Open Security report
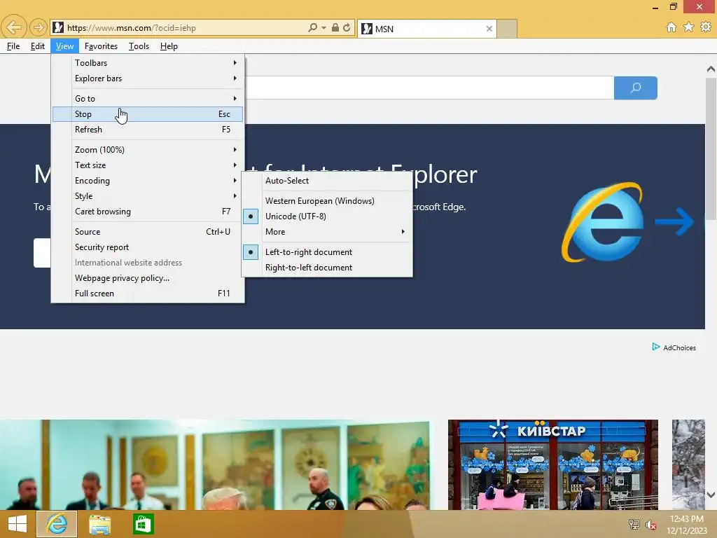 pyautogui.click(x=148, y=247)
